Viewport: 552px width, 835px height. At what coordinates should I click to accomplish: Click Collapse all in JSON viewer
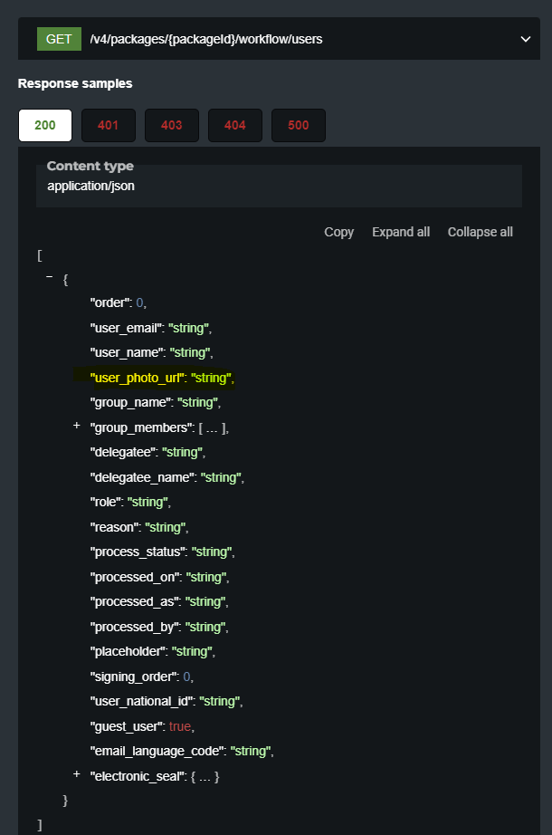click(480, 232)
